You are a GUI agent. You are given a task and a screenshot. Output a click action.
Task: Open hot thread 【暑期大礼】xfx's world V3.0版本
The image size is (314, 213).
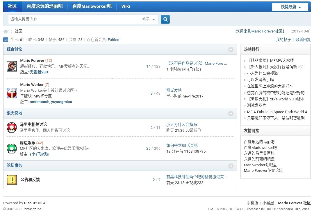276,99
